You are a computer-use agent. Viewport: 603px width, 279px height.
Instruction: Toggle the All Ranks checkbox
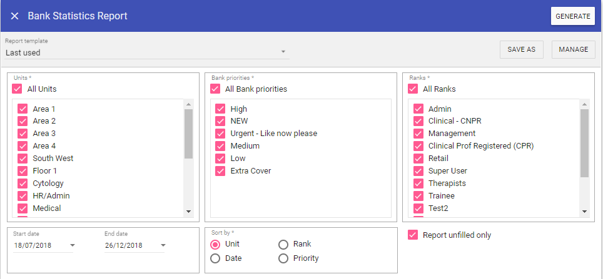tap(413, 89)
